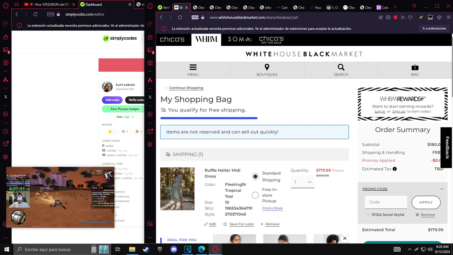
Task: Open the Quantity dropdown
Action: click(x=303, y=182)
